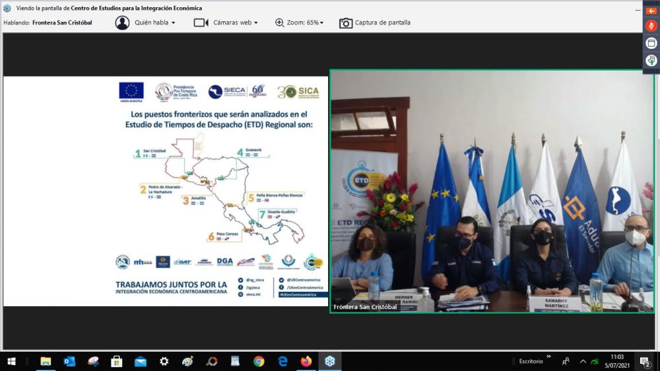The height and width of the screenshot is (371, 660).
Task: Click the magnifier zoom icon
Action: [x=280, y=22]
